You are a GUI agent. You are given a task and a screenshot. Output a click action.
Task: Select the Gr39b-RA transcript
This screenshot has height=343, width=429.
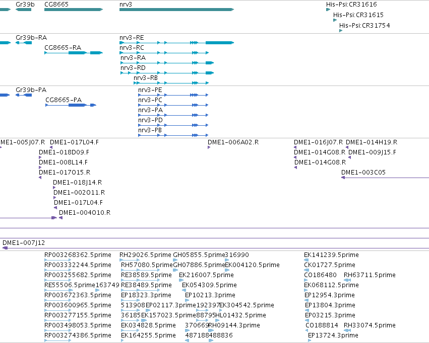tap(31, 38)
